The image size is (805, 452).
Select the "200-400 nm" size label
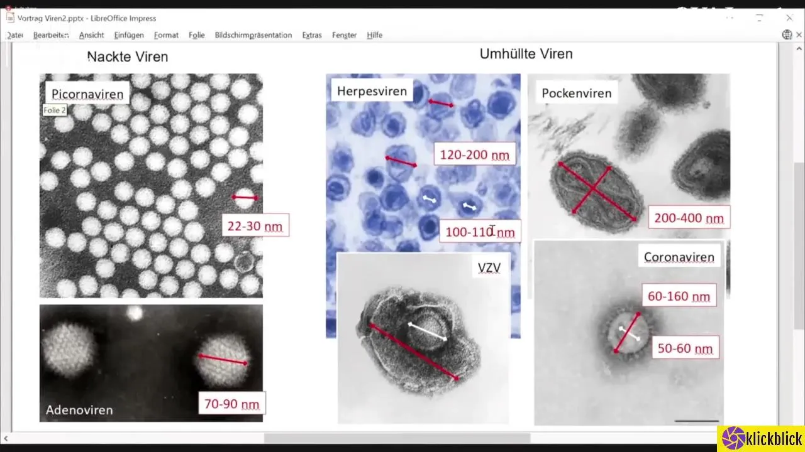pos(689,218)
